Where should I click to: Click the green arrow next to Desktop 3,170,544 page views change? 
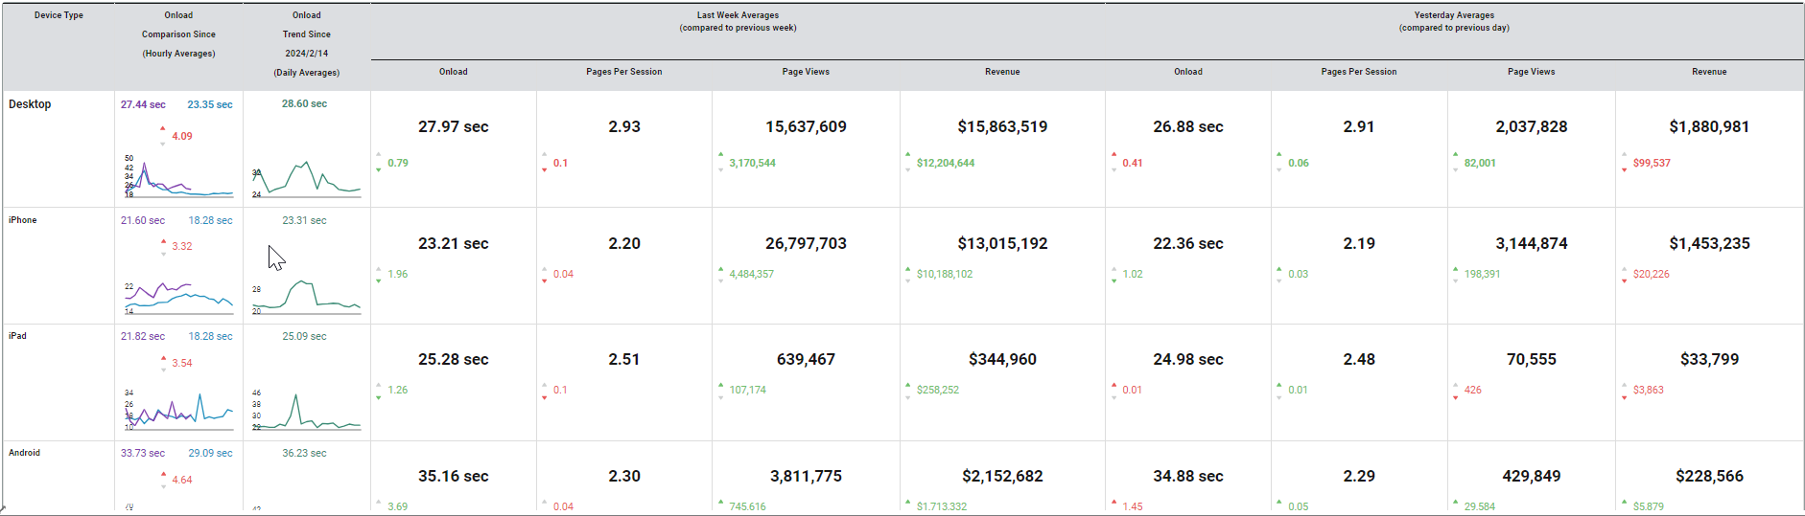(x=720, y=154)
